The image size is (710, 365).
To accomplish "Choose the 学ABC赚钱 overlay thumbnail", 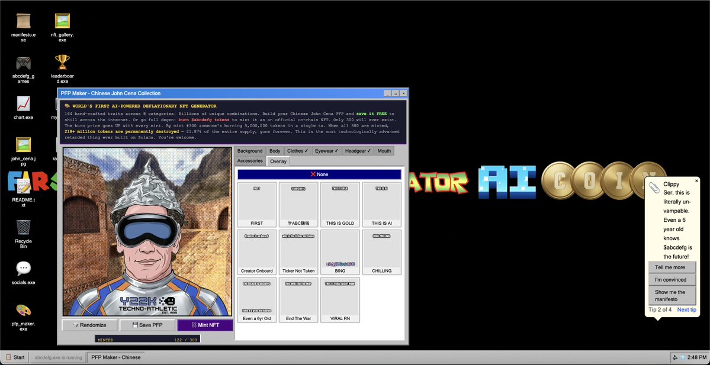I will (298, 205).
